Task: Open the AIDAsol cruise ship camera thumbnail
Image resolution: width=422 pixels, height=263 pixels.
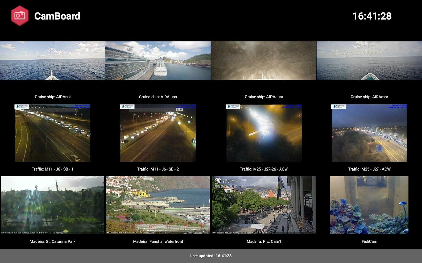Action: point(52,60)
